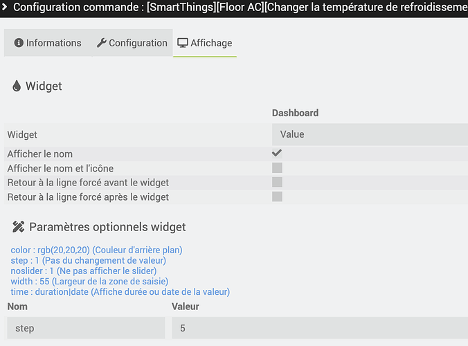
Task: Click the Valeur field containing '5'
Action: pos(320,328)
